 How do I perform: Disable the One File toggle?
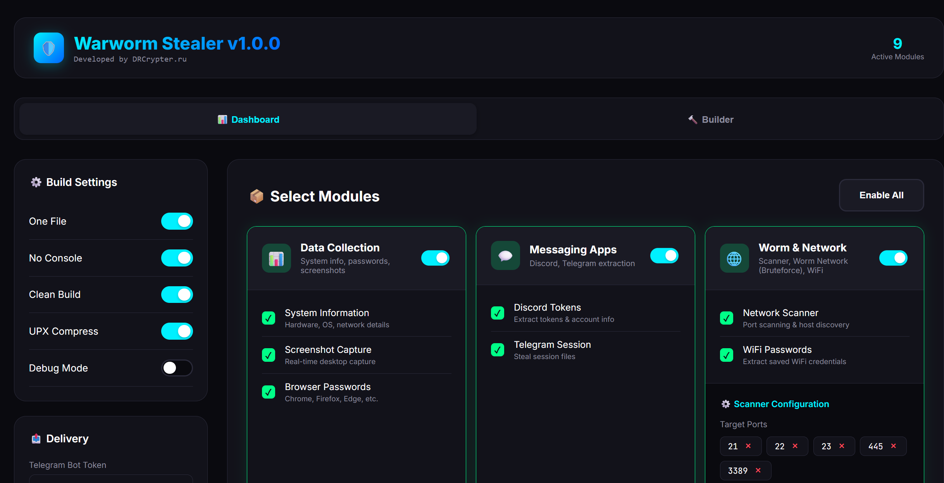[x=177, y=221]
